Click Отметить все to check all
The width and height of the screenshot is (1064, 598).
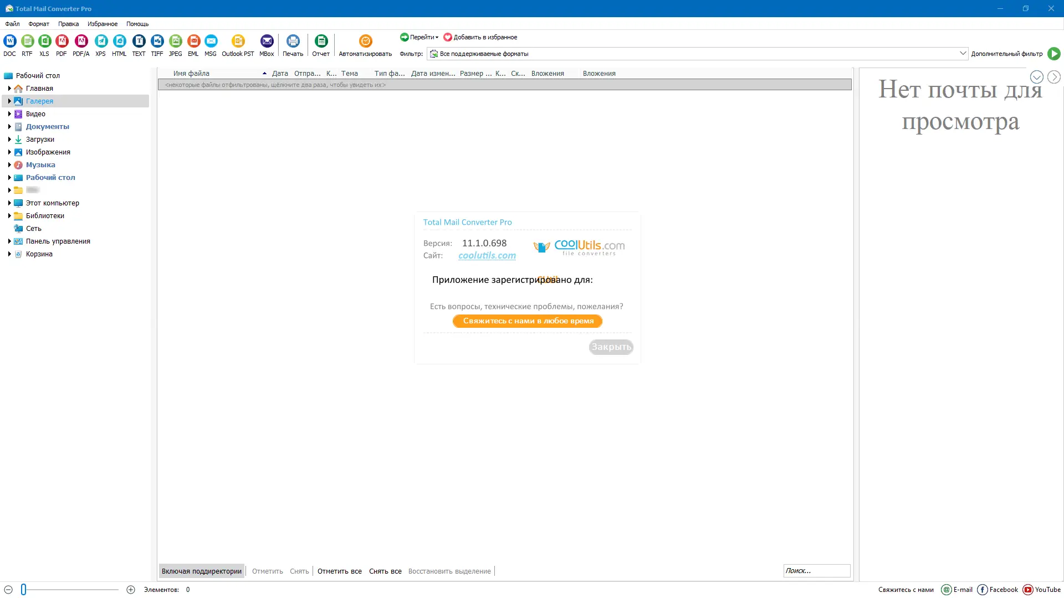[339, 571]
